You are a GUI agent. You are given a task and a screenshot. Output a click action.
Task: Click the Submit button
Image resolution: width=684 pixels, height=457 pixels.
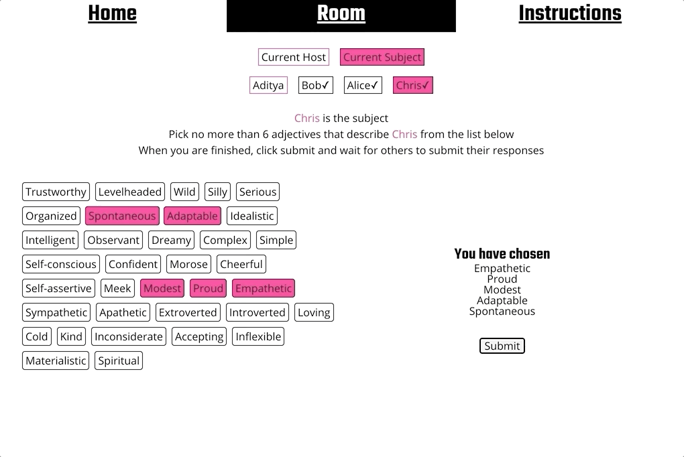point(502,346)
